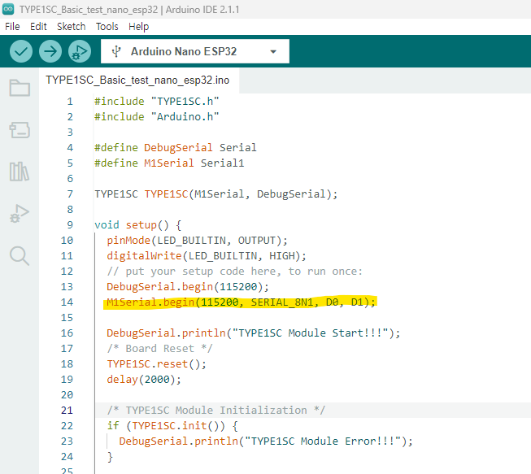Image resolution: width=531 pixels, height=474 pixels.
Task: Click the Arduino IDE logo in title bar
Action: point(8,9)
